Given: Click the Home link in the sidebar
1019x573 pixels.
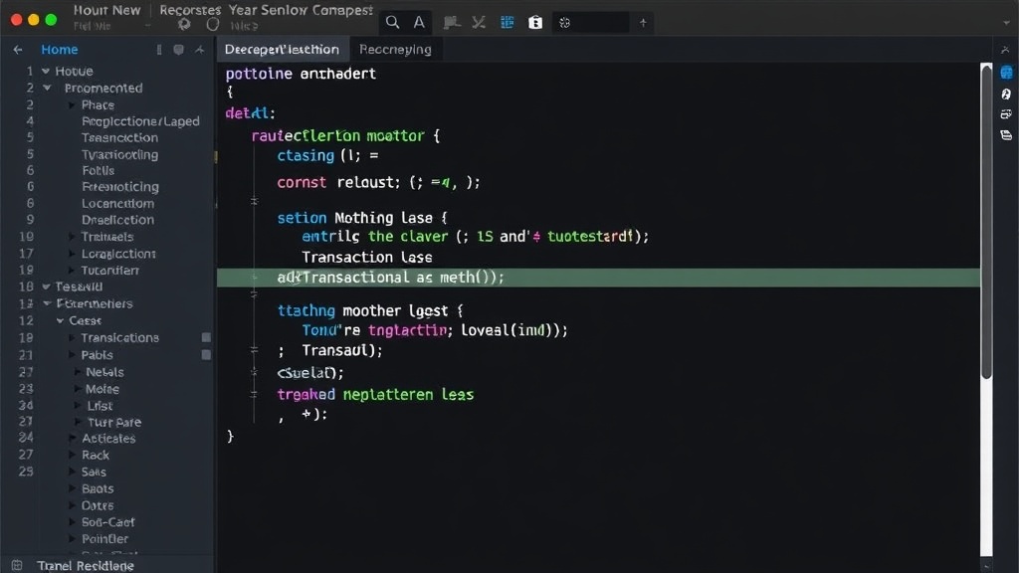Looking at the screenshot, I should (59, 50).
